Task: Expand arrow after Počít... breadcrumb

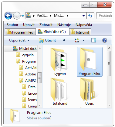Action: coord(51,16)
